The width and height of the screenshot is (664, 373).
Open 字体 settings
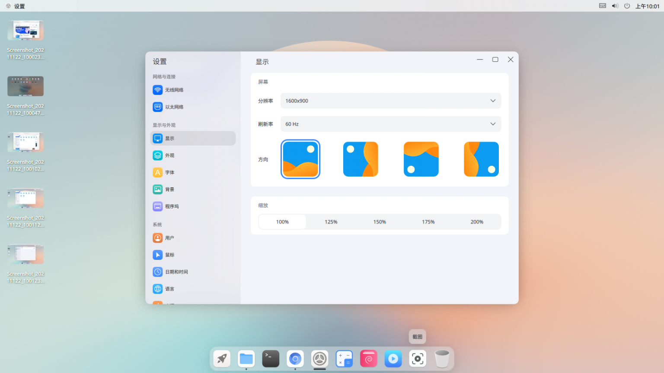point(169,172)
